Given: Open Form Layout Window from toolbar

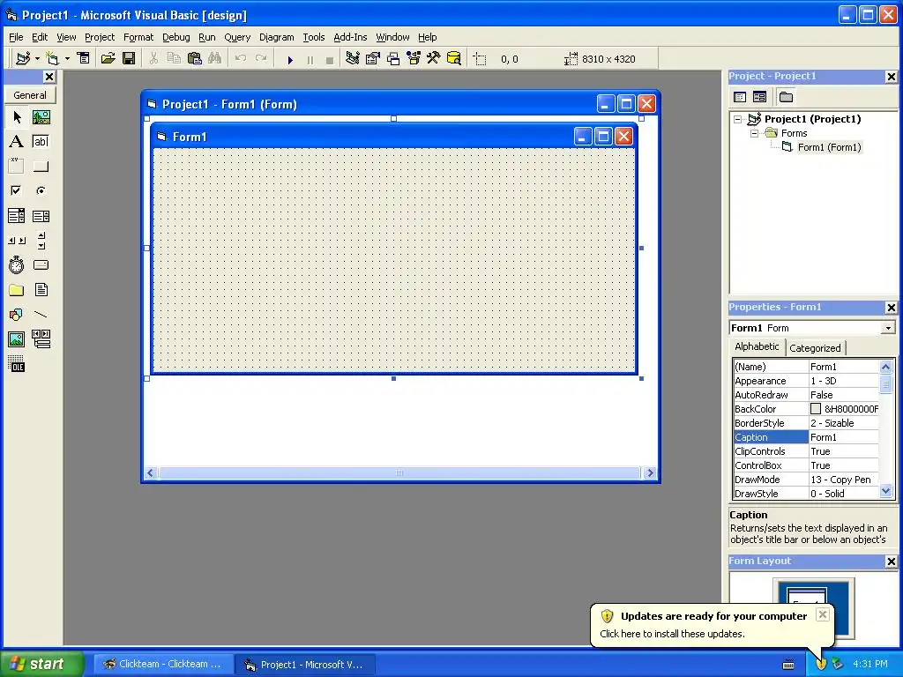Looking at the screenshot, I should pyautogui.click(x=393, y=58).
